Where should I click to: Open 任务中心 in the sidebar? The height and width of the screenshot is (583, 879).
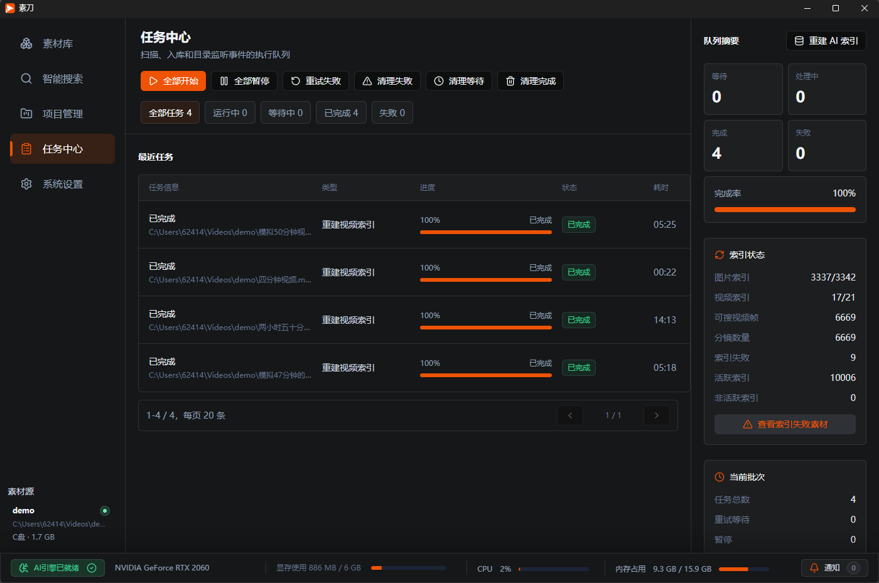coord(62,149)
